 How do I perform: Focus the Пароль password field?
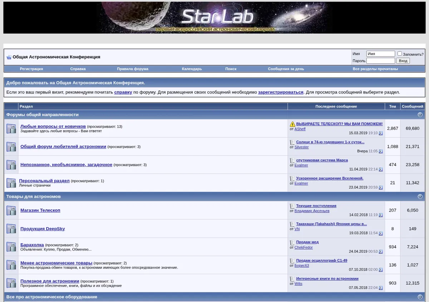(380, 61)
